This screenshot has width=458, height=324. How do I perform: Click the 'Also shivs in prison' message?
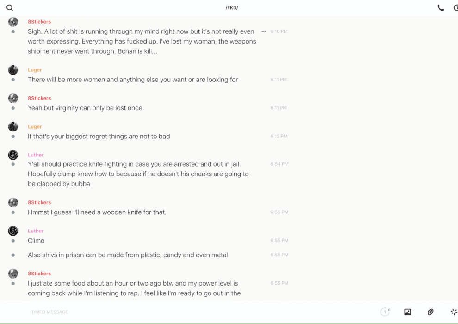[x=128, y=255]
